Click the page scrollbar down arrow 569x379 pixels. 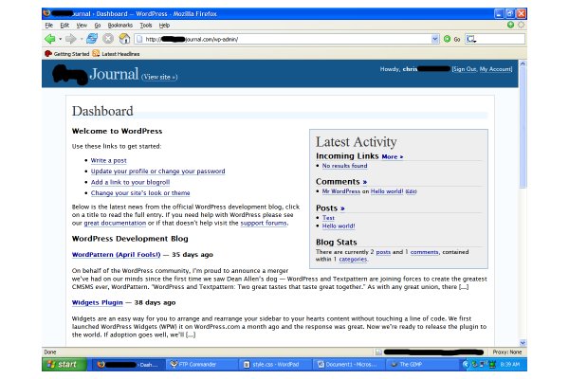[x=523, y=343]
